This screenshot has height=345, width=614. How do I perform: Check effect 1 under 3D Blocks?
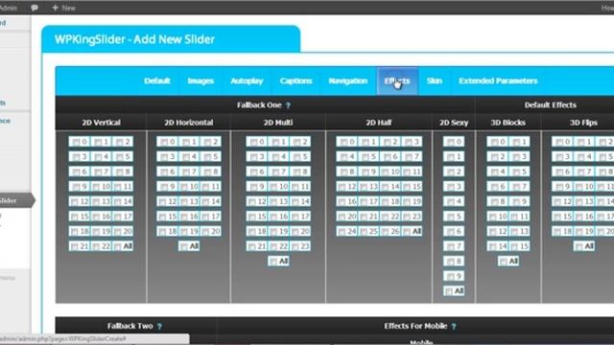click(516, 142)
